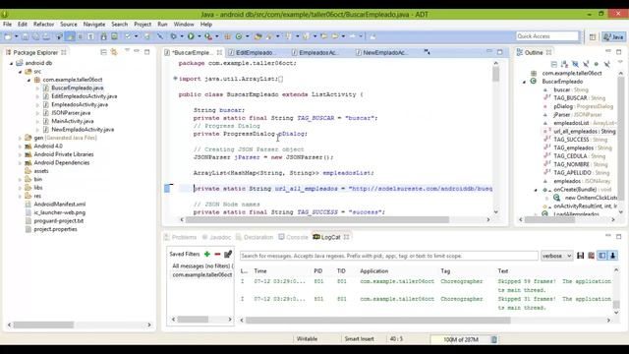This screenshot has height=354, width=629.
Task: Toggle Sort alphabetically in Outline
Action: pos(564,64)
